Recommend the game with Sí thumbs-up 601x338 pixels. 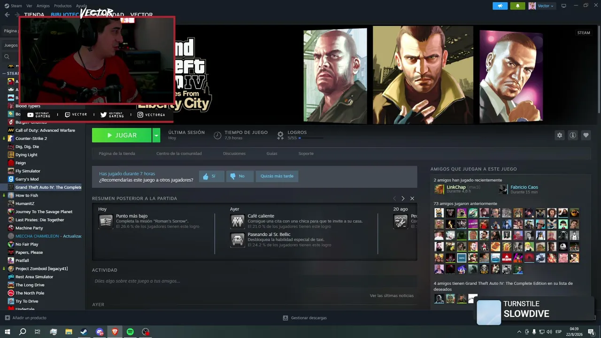(211, 176)
